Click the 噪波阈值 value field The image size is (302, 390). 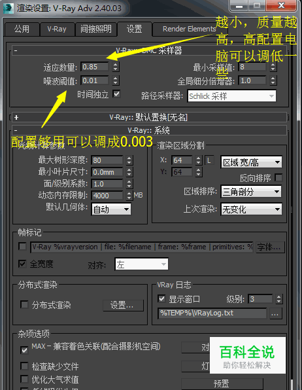coord(95,80)
